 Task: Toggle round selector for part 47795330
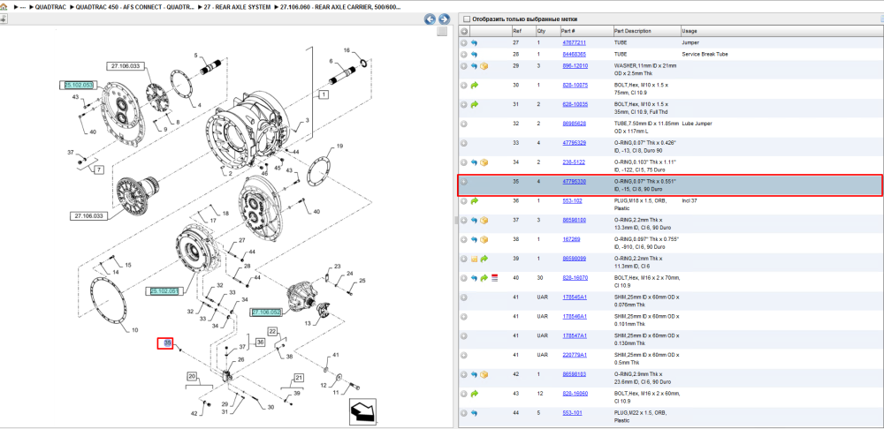(x=464, y=181)
